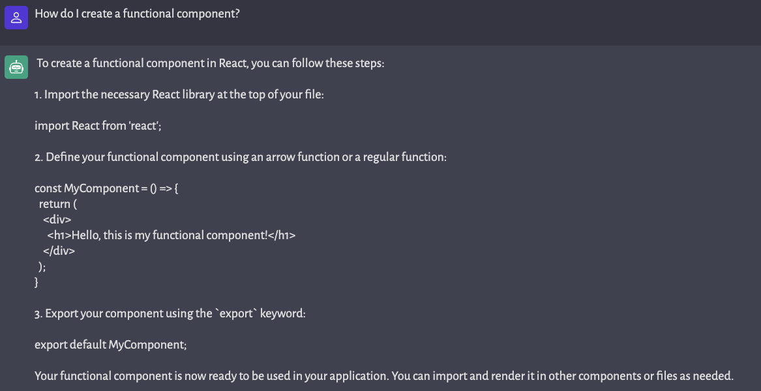Screen dimensions: 761x391
Task: Click the 'Hello, this is my functional component!' text
Action: click(170, 235)
